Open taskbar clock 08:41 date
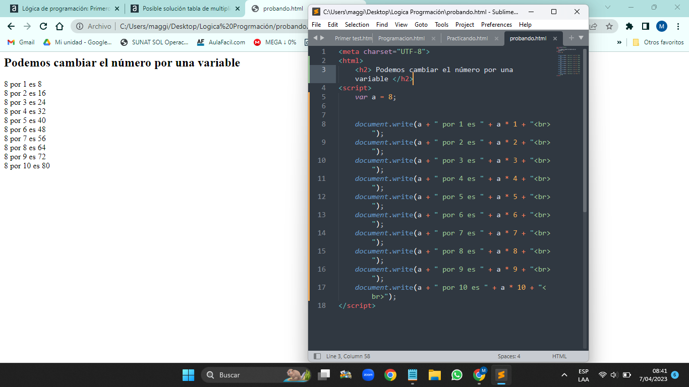Viewport: 689px width, 387px height. [x=653, y=375]
